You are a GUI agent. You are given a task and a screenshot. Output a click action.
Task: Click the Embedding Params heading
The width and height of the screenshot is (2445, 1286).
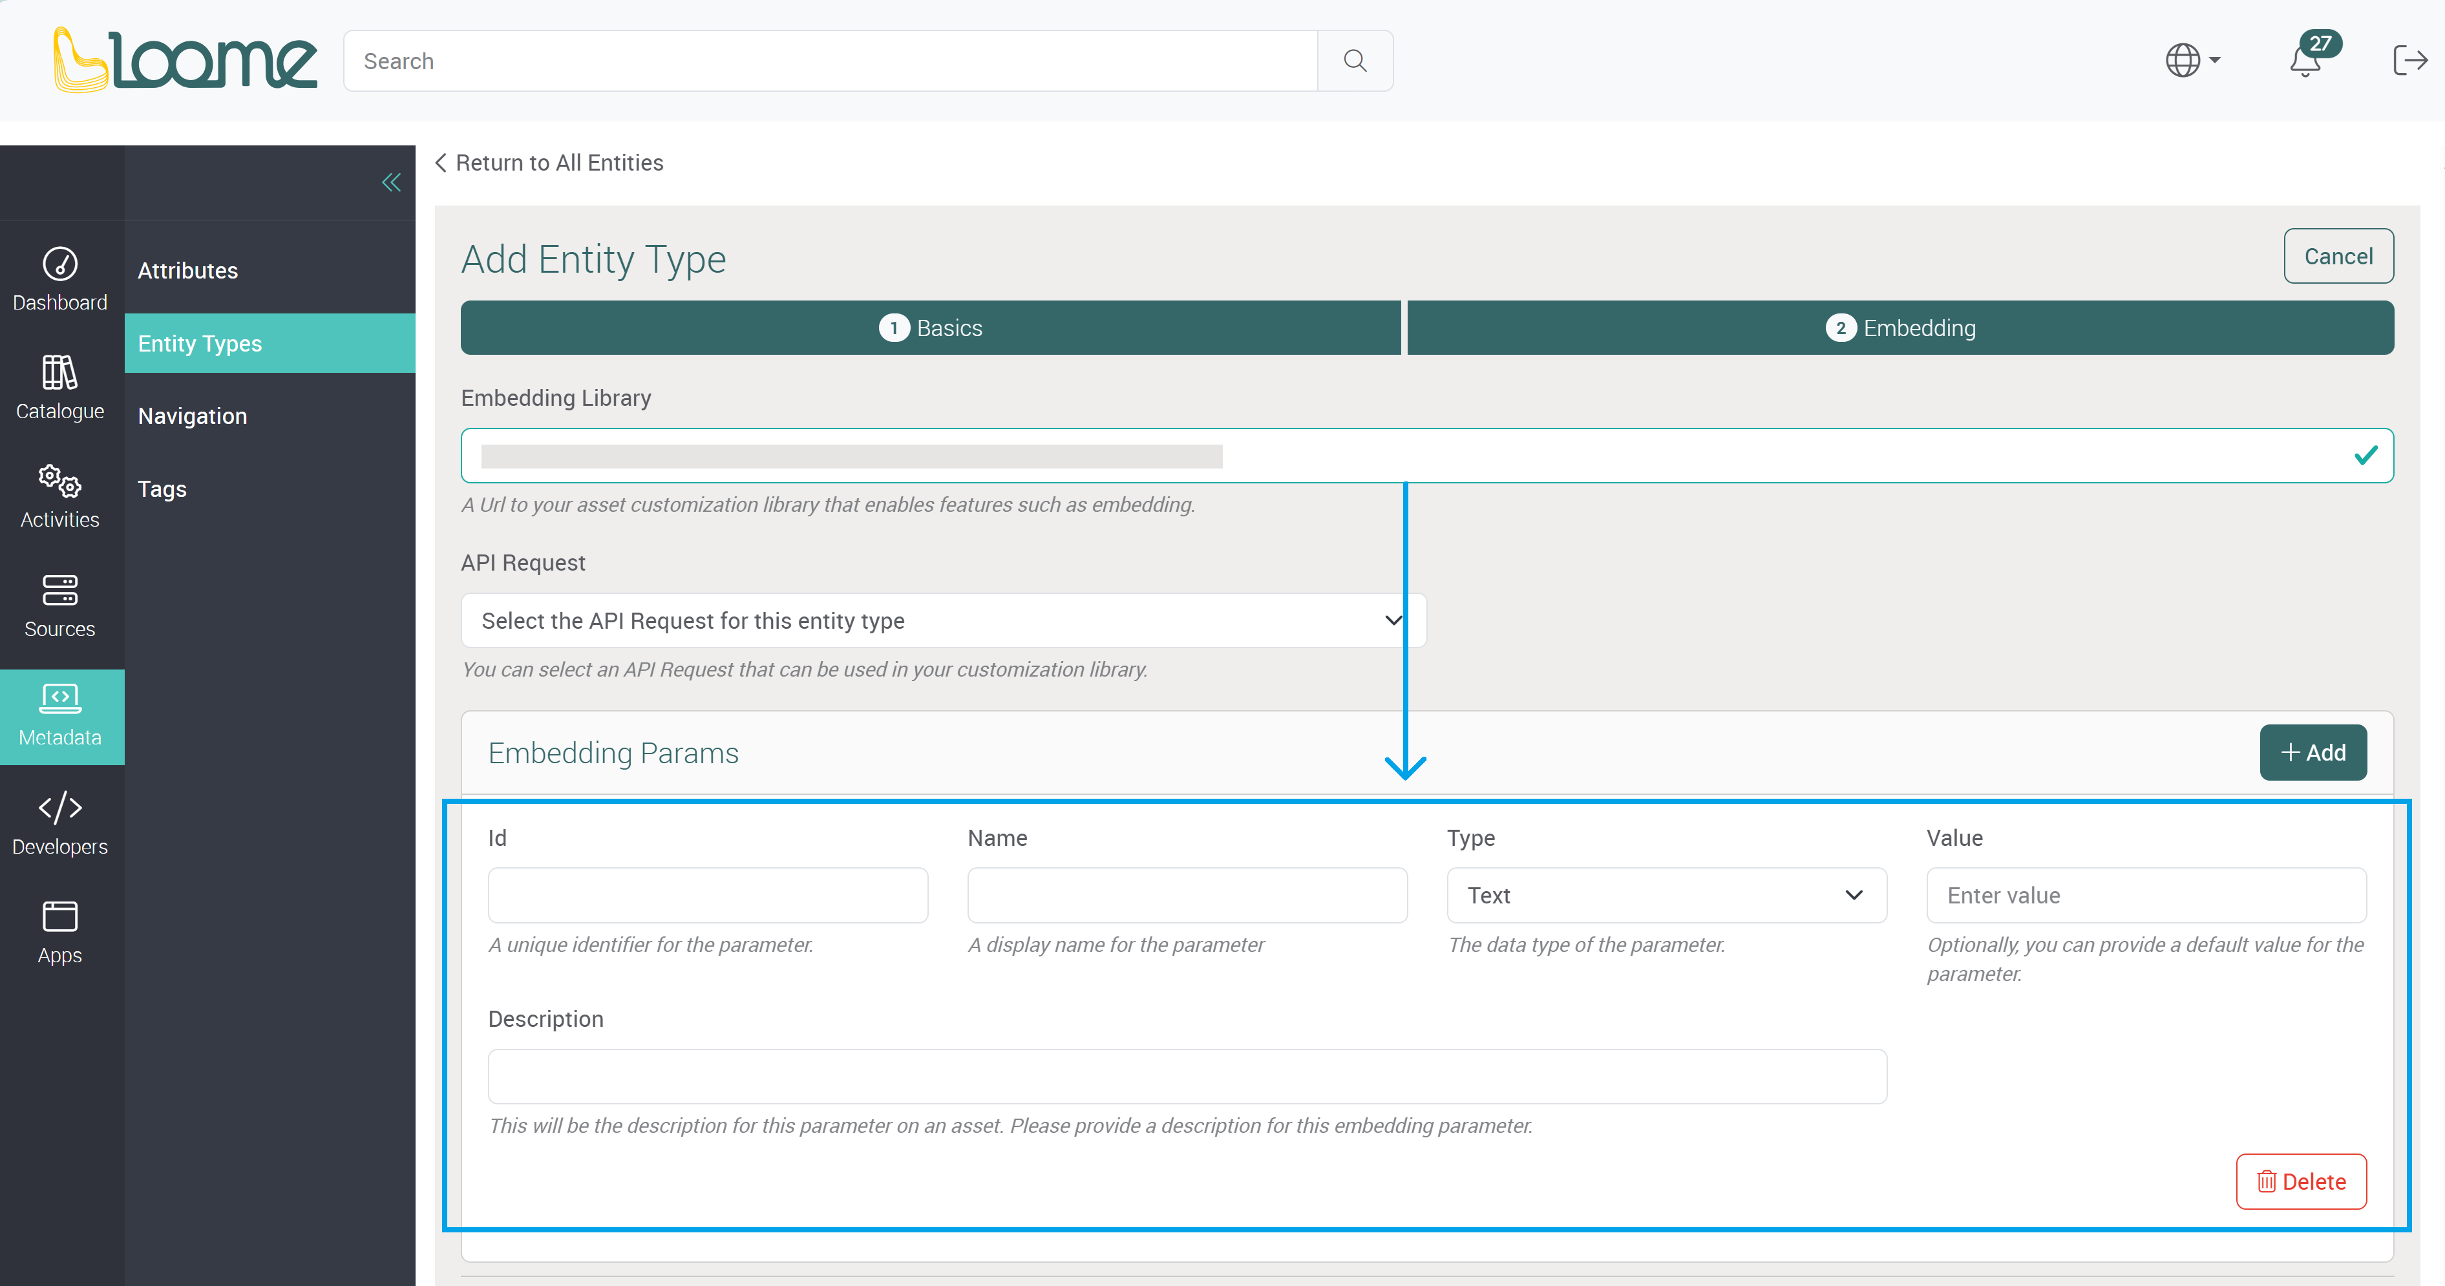tap(613, 753)
